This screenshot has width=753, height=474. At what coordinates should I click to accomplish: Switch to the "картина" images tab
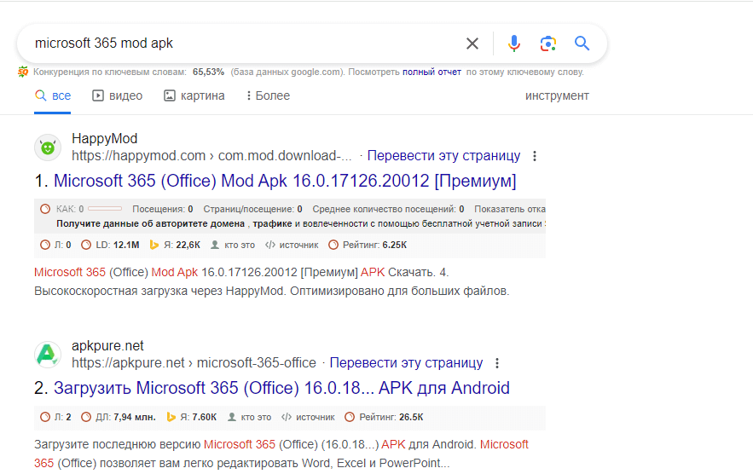click(x=194, y=96)
